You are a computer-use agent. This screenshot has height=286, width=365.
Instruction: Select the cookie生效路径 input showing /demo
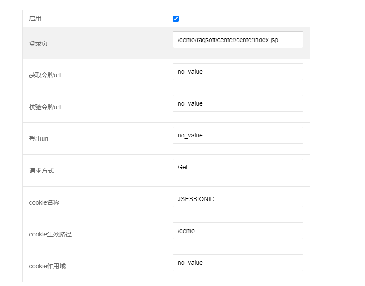click(x=237, y=231)
